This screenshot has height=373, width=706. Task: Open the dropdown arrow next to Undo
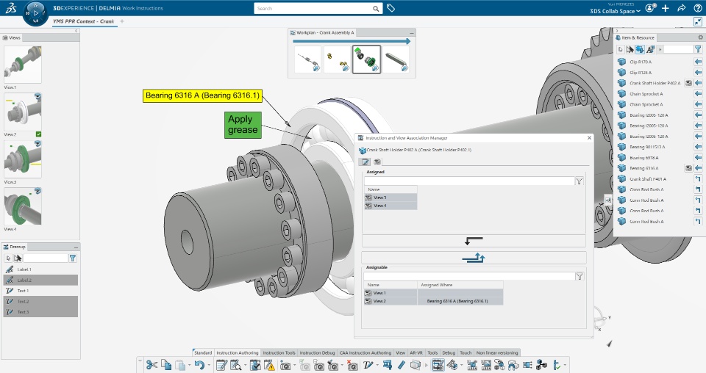click(208, 366)
